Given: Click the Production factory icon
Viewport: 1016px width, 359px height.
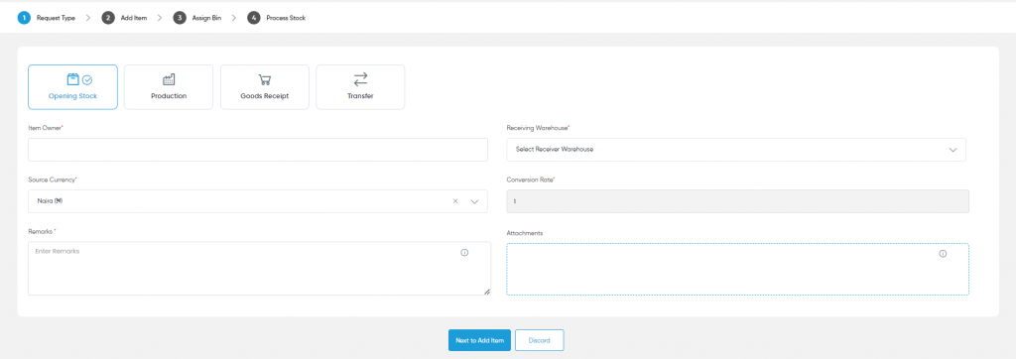Looking at the screenshot, I should click(x=169, y=79).
